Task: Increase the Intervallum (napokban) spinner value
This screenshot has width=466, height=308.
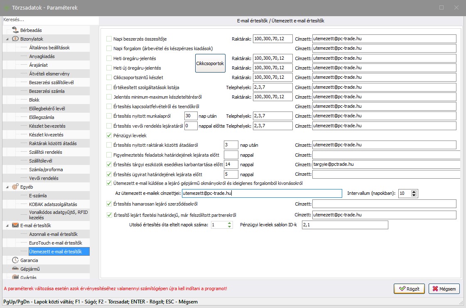Action: pyautogui.click(x=414, y=191)
